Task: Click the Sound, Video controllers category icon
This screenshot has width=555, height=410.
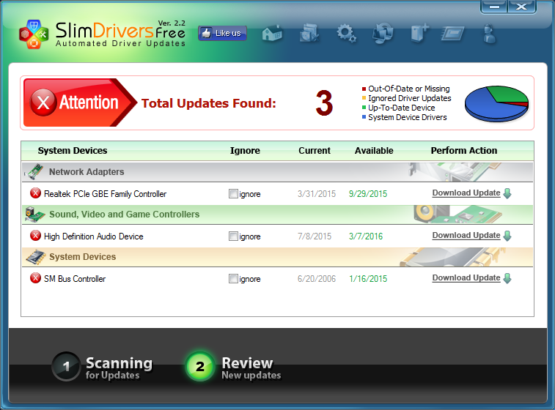Action: click(x=34, y=215)
